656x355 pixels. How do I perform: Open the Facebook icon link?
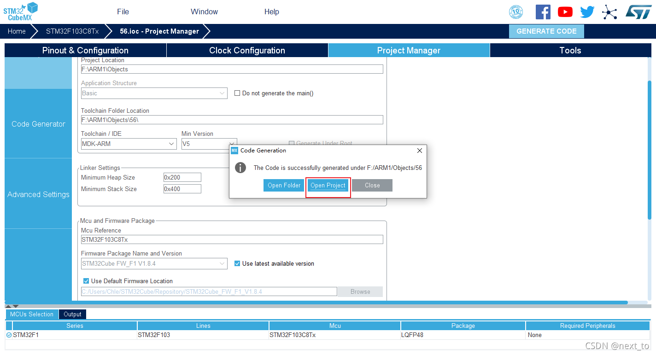[x=543, y=12]
